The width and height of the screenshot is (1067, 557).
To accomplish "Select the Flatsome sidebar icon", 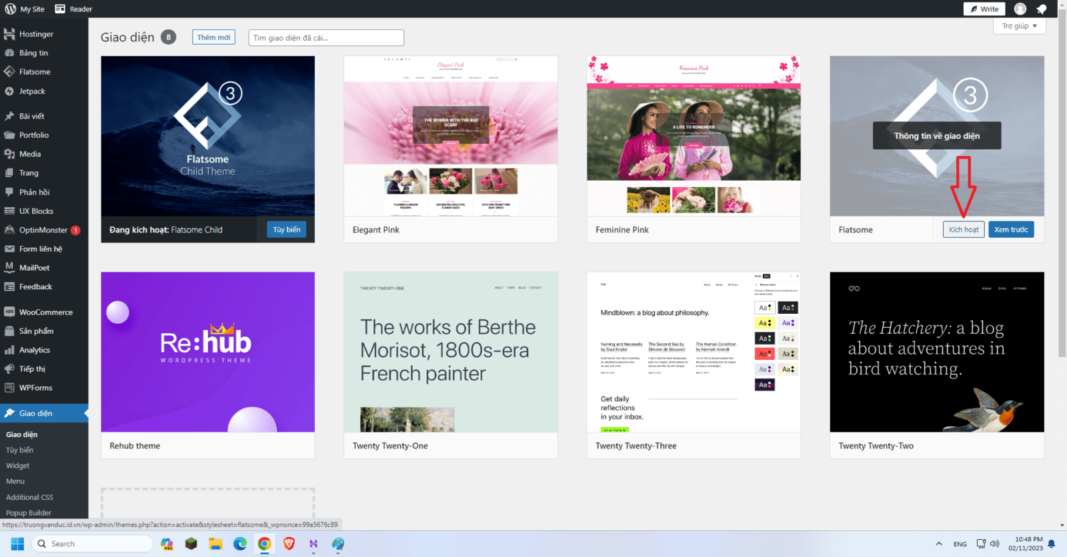I will (9, 72).
